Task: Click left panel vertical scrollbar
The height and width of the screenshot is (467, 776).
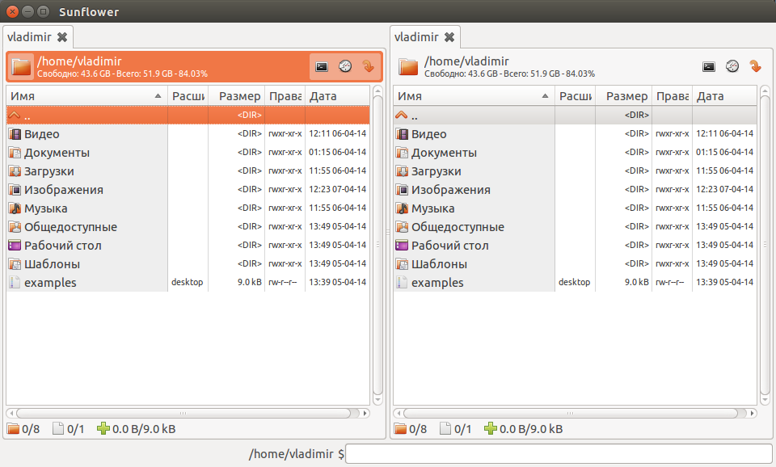Action: (x=377, y=246)
